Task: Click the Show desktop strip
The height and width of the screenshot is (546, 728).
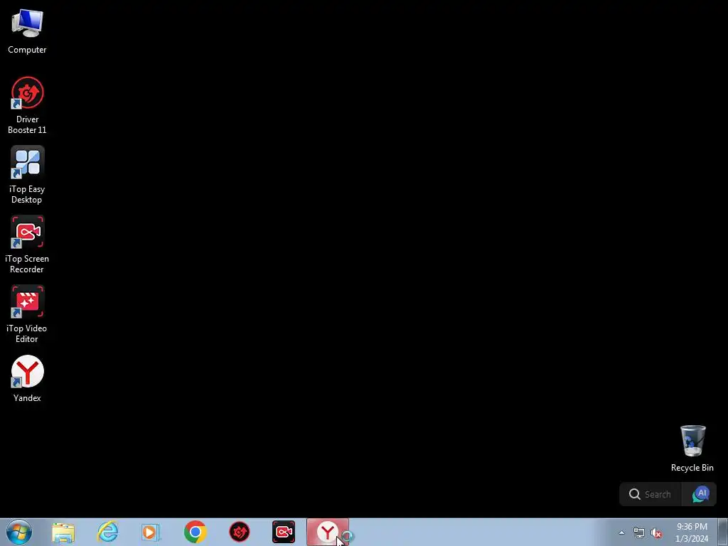Action: [x=722, y=532]
